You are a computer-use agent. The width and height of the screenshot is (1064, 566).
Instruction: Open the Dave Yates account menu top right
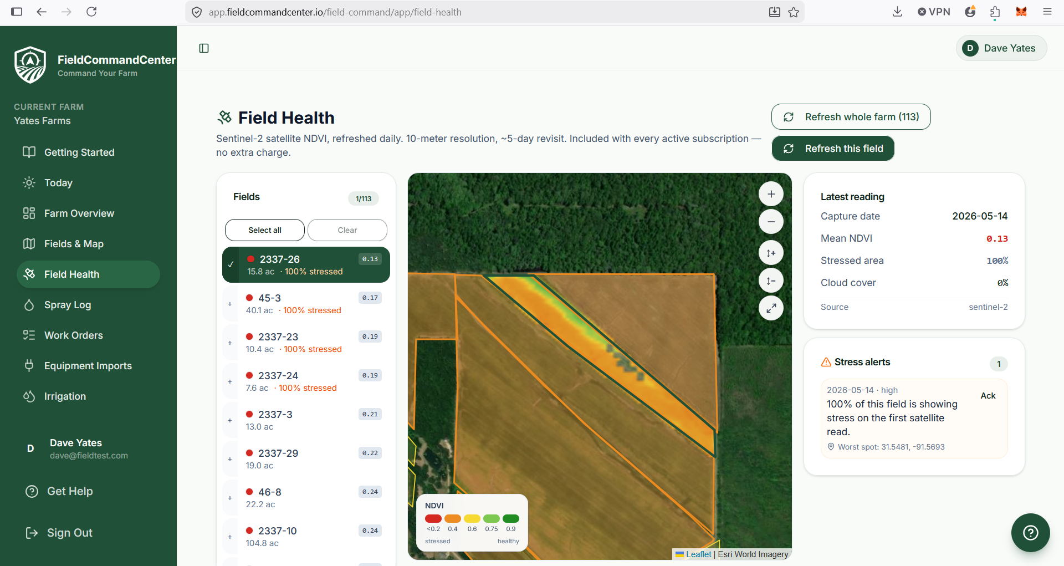tap(1001, 48)
